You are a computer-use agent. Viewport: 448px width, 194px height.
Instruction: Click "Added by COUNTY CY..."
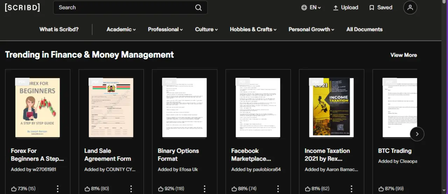[x=110, y=170]
